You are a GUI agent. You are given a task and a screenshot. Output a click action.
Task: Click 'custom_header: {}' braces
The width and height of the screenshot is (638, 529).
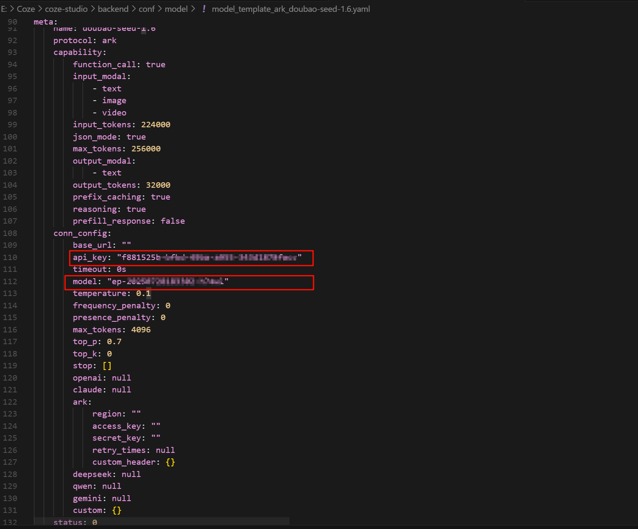click(x=170, y=462)
